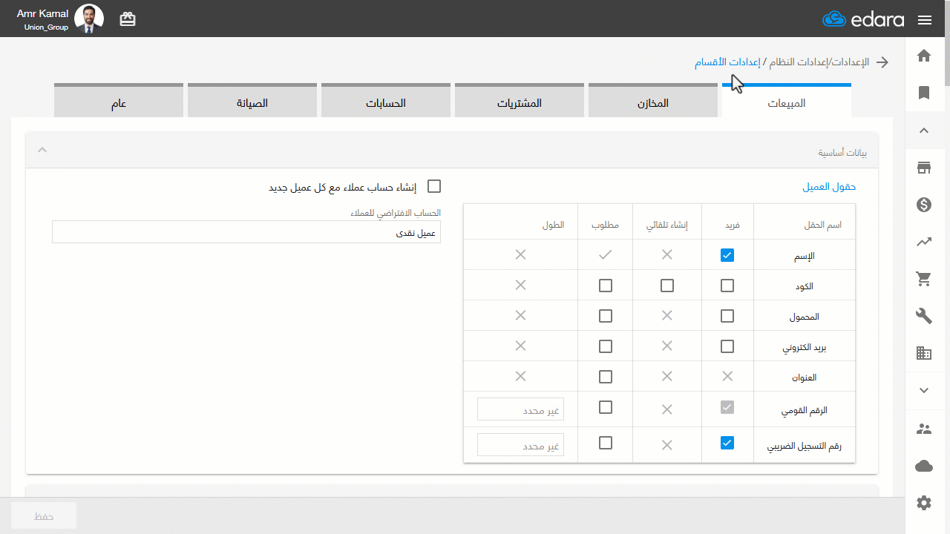The width and height of the screenshot is (950, 534).
Task: Switch to الصيانة tab
Action: point(252,101)
